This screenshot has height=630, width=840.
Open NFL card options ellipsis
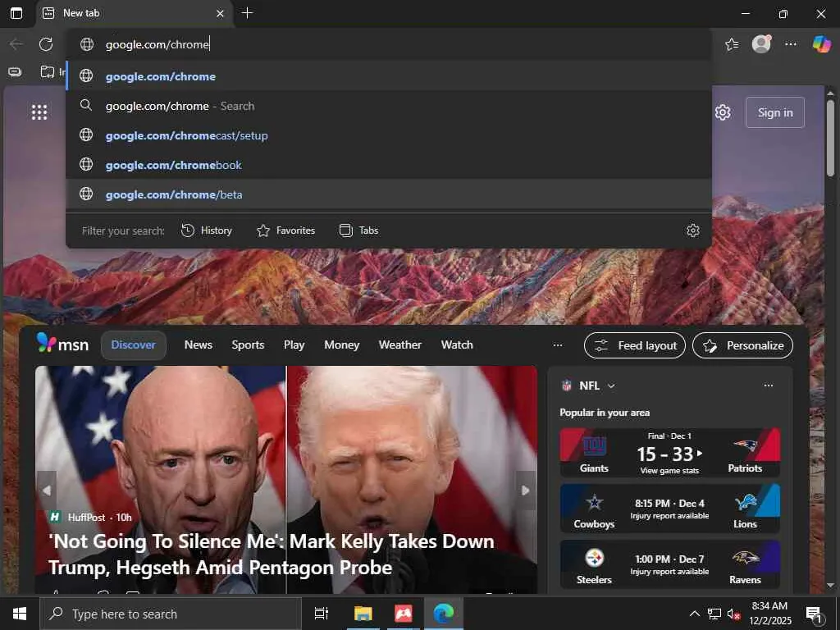[768, 386]
